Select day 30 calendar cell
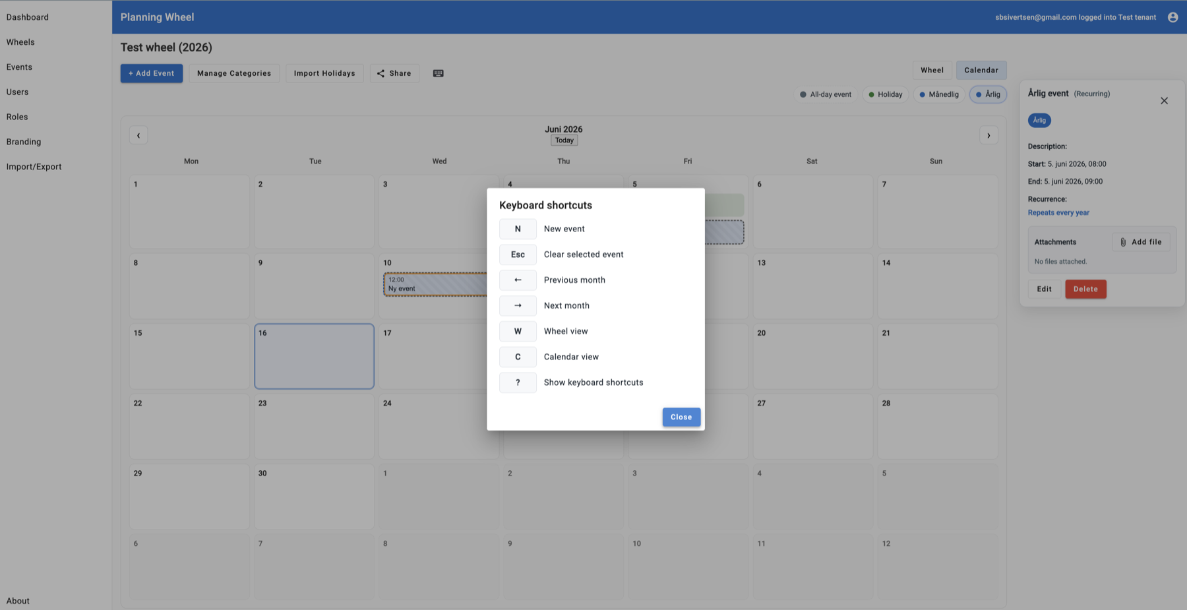The image size is (1187, 610). coord(314,497)
